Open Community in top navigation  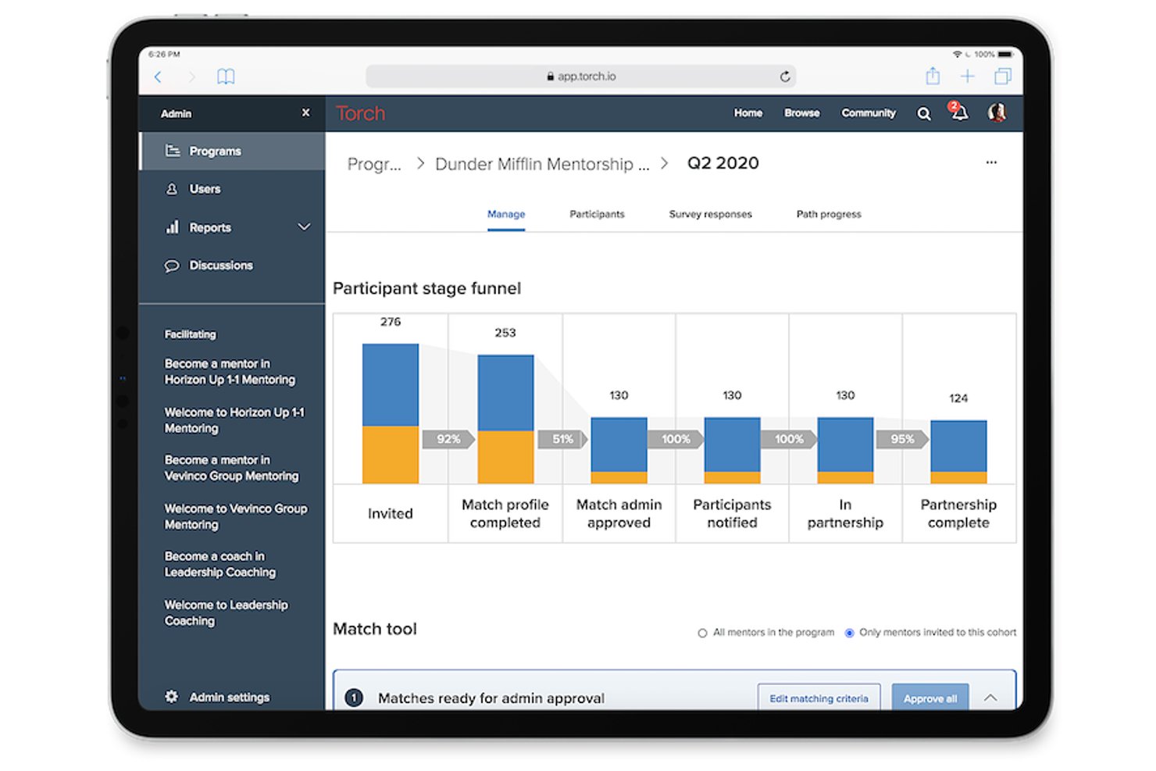[x=868, y=113]
